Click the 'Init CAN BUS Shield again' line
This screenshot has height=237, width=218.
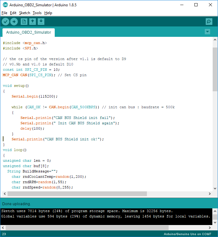[70, 123]
